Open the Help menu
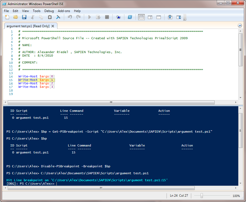The image size is (246, 202). [77, 11]
